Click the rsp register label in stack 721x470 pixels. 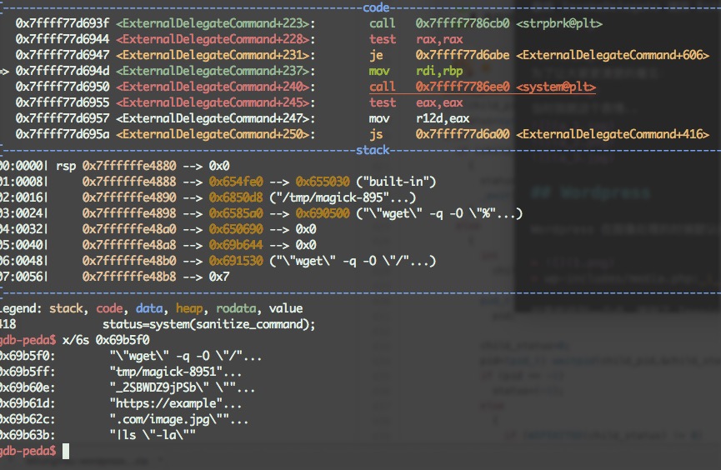[x=66, y=166]
